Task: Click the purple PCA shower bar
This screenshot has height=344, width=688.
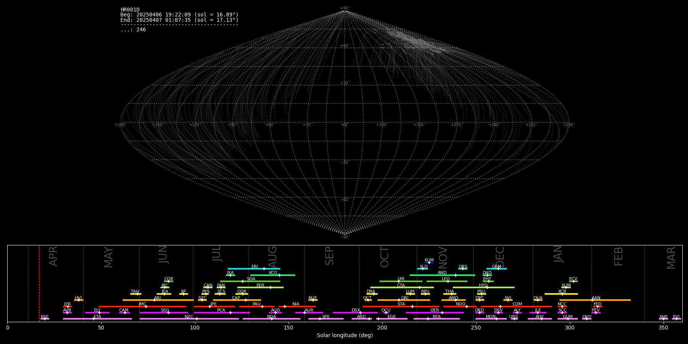Action: [222, 313]
